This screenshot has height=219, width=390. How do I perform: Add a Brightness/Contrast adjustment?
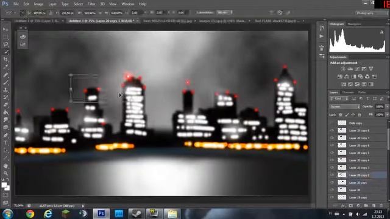pos(343,69)
